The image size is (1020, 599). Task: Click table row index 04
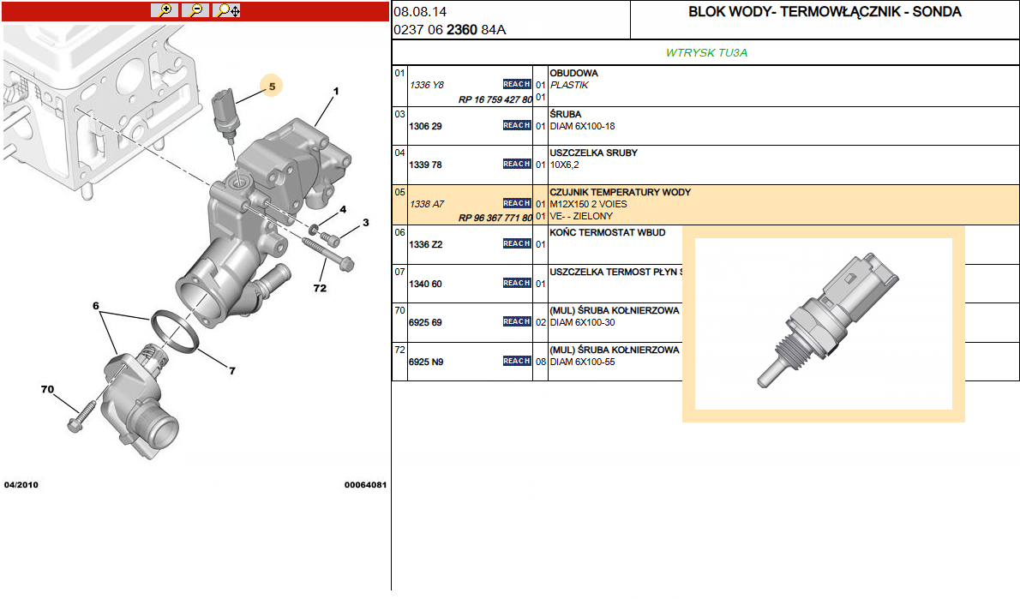(399, 153)
